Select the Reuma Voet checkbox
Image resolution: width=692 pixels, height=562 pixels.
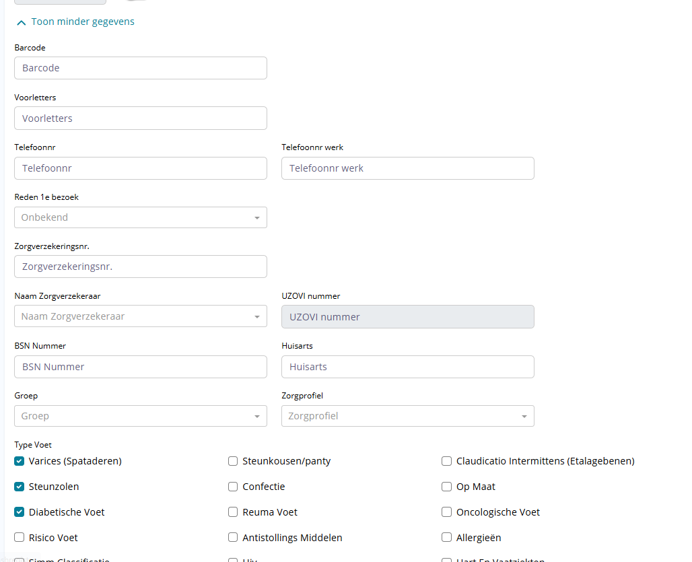click(x=233, y=512)
